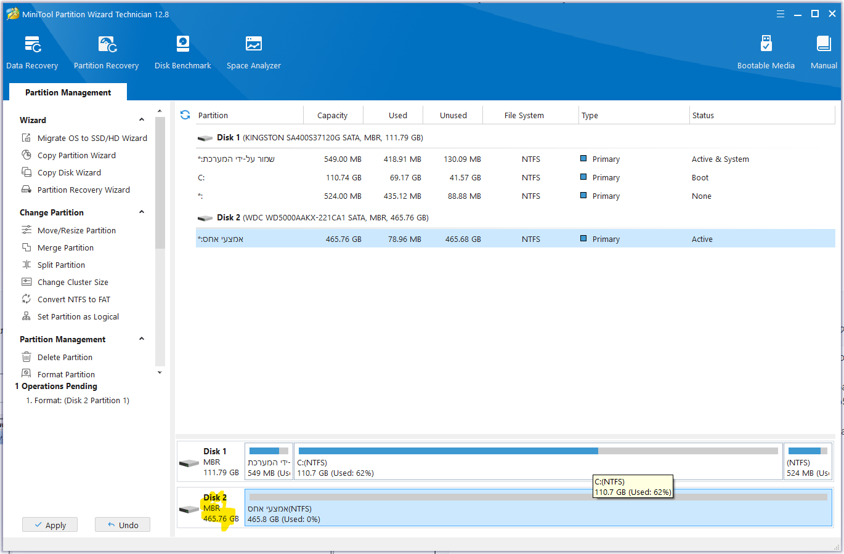Click the Convert NTFS to FAT icon
This screenshot has width=844, height=554.
[26, 299]
